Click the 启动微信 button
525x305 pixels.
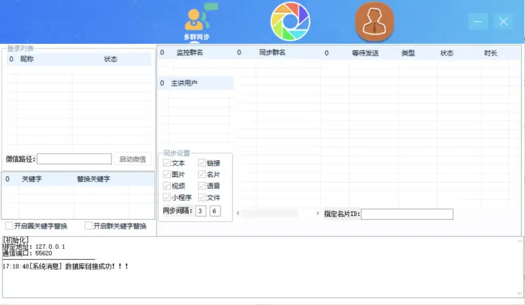(133, 159)
